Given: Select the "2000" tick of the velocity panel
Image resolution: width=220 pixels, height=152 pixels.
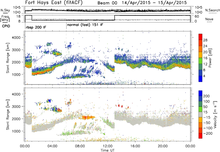Looking at the screenshot, I should [x=16, y=119].
